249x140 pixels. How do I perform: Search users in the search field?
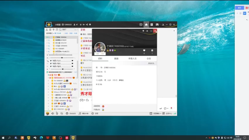tap(68, 30)
